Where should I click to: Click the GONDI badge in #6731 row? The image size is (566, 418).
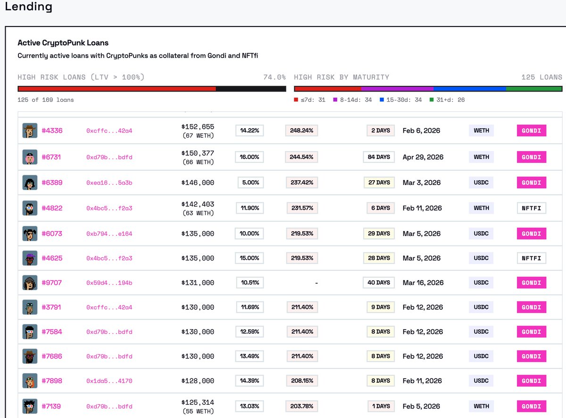click(x=532, y=157)
